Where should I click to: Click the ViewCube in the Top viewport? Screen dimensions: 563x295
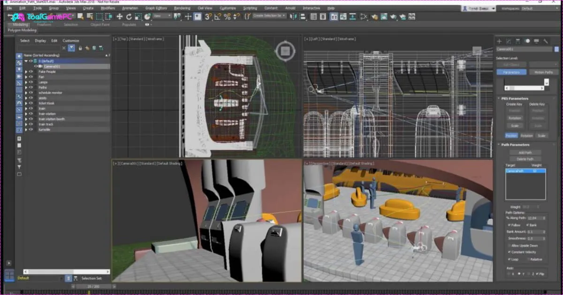click(284, 52)
